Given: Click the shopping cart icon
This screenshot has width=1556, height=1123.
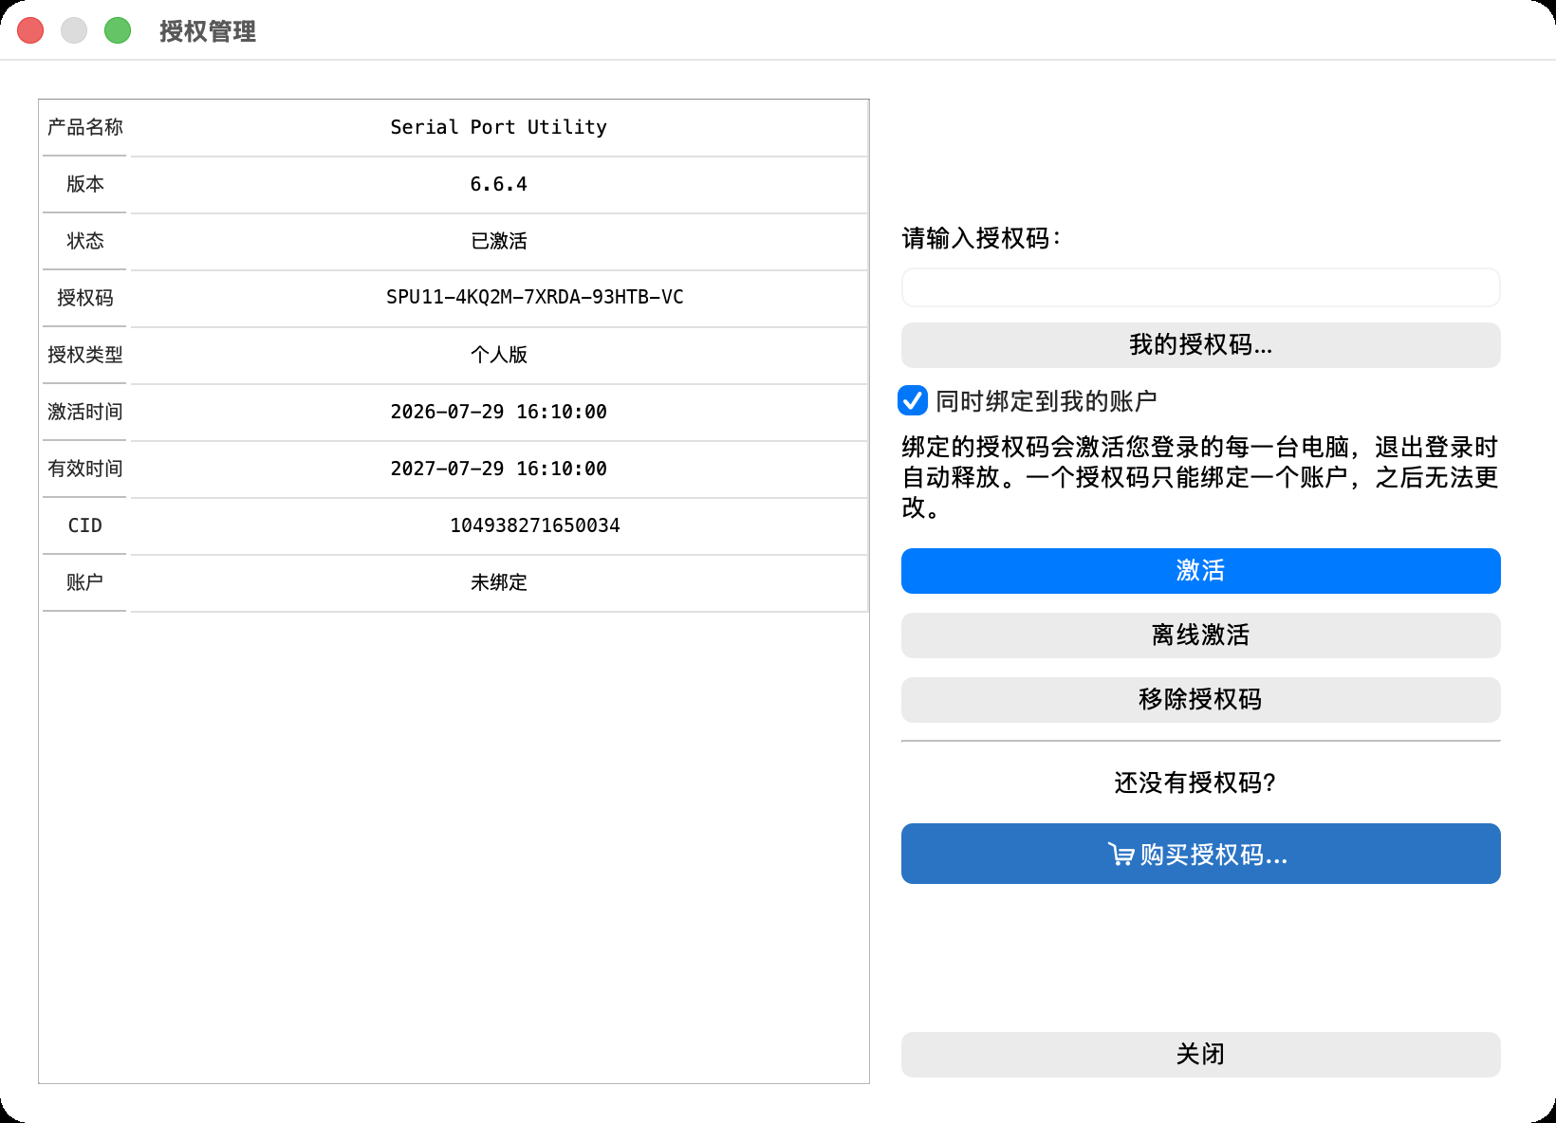Looking at the screenshot, I should [1121, 855].
